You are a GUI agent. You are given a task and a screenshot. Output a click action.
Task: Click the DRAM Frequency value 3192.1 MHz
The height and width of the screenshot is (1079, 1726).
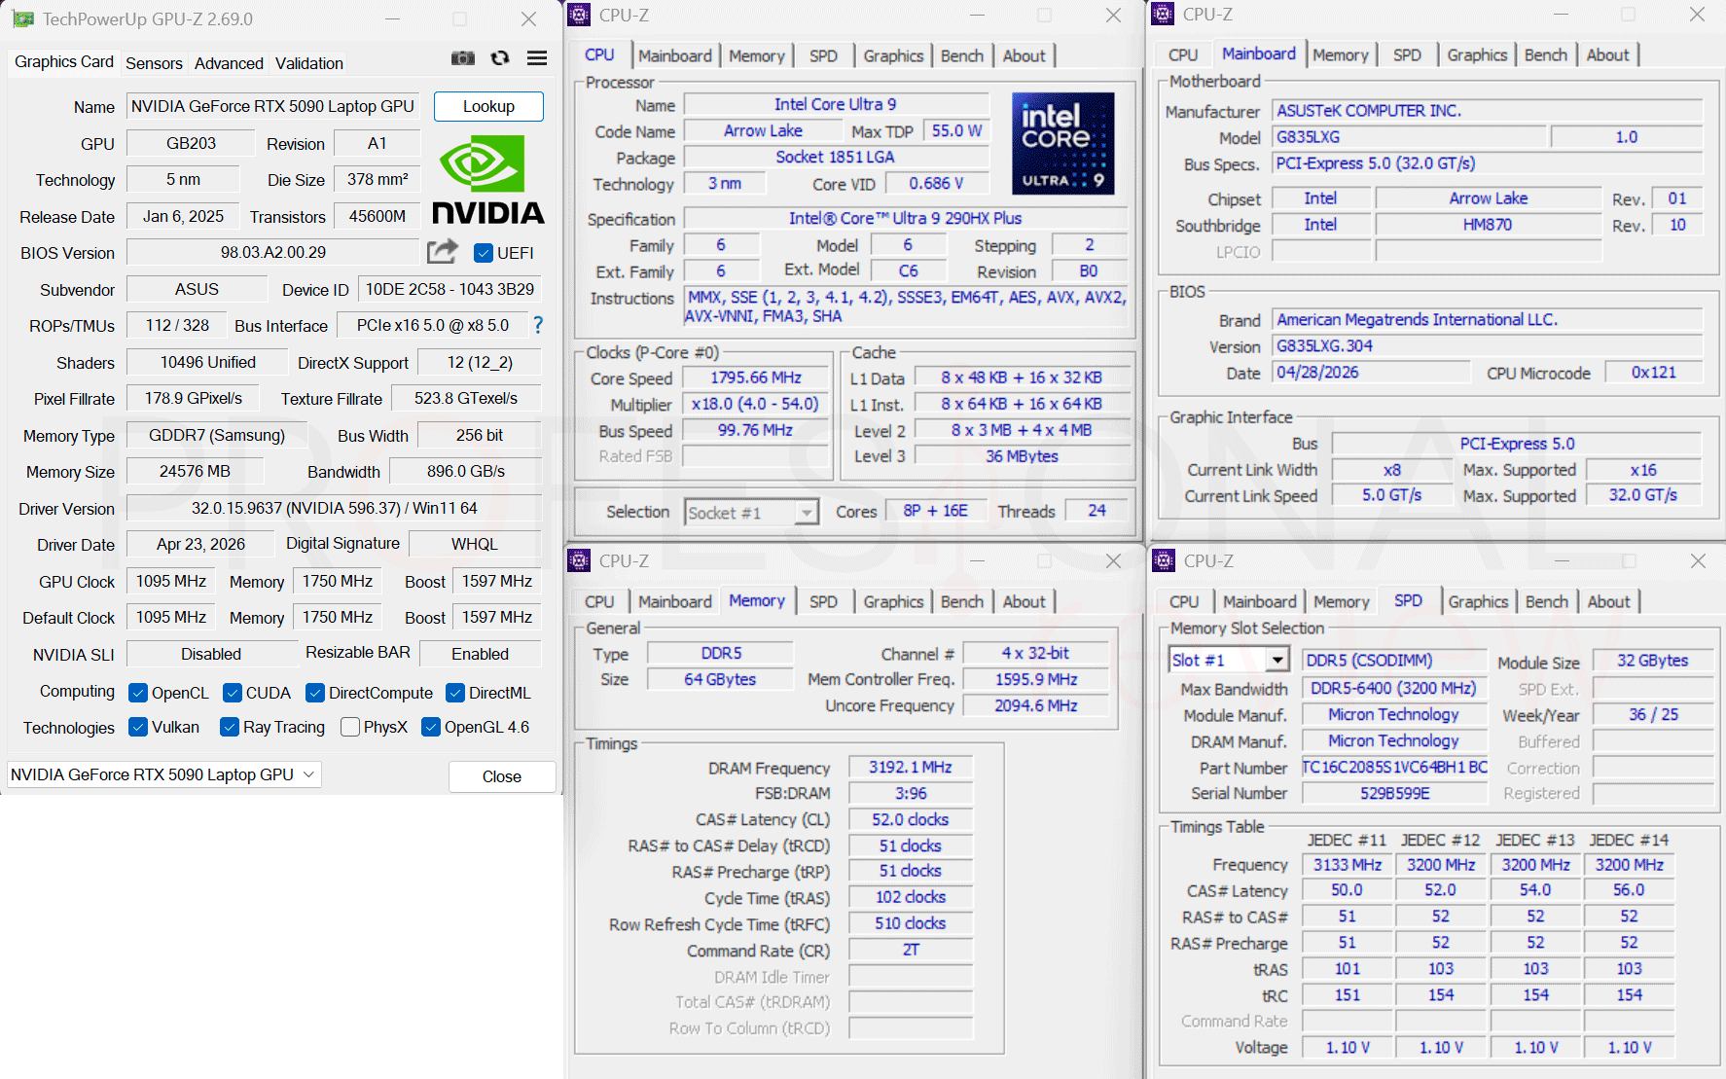tap(911, 767)
